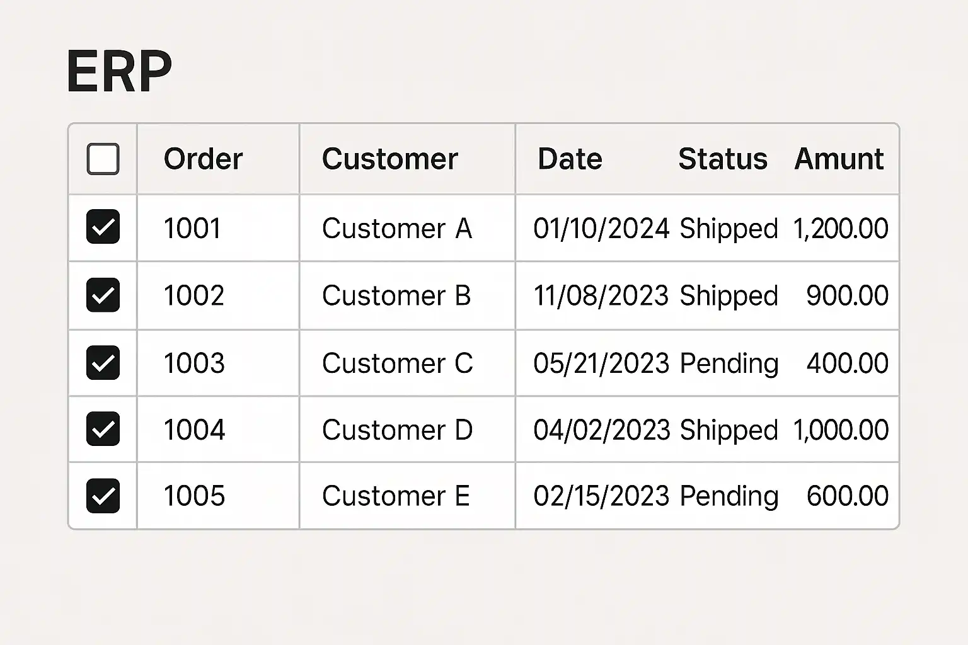968x645 pixels.
Task: Open order number 1001
Action: (x=192, y=228)
